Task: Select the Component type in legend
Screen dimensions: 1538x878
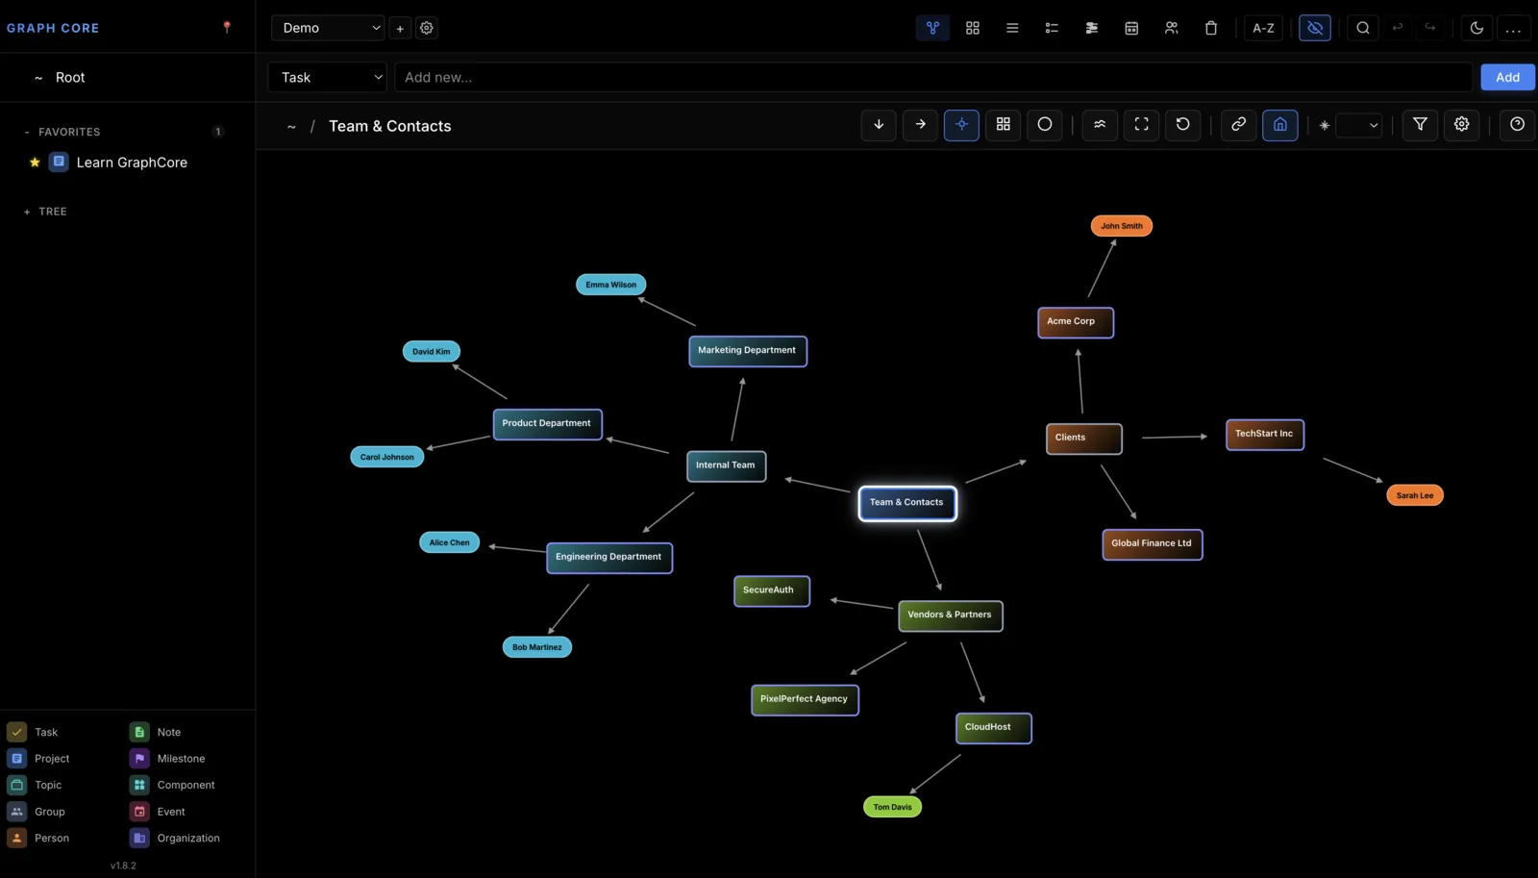Action: click(172, 785)
